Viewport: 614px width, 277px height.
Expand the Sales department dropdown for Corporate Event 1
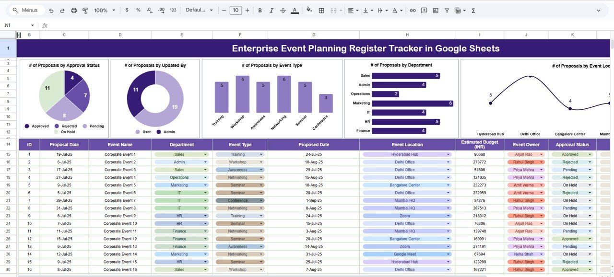coord(205,155)
